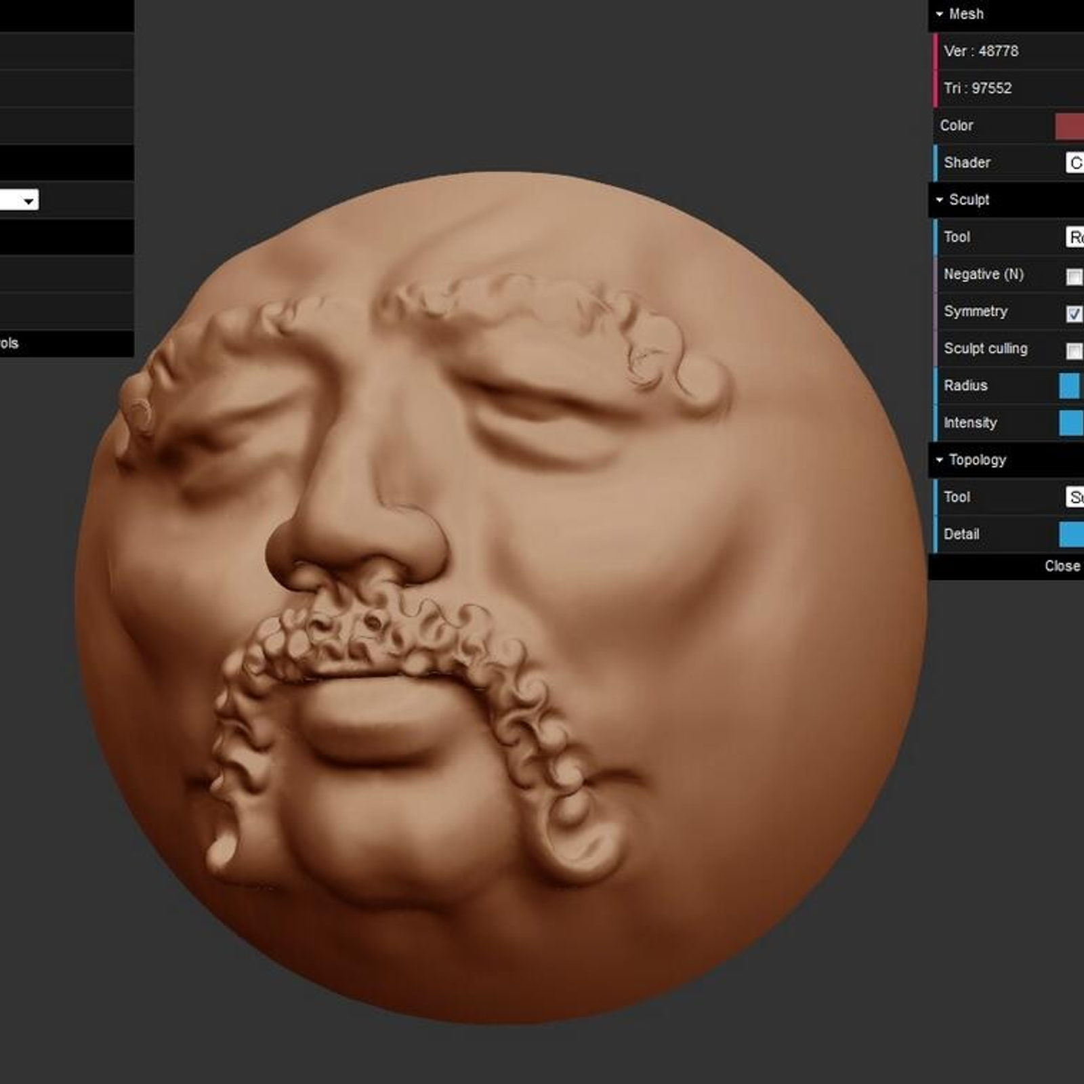Enable the Negative (N) checkbox

[1074, 276]
